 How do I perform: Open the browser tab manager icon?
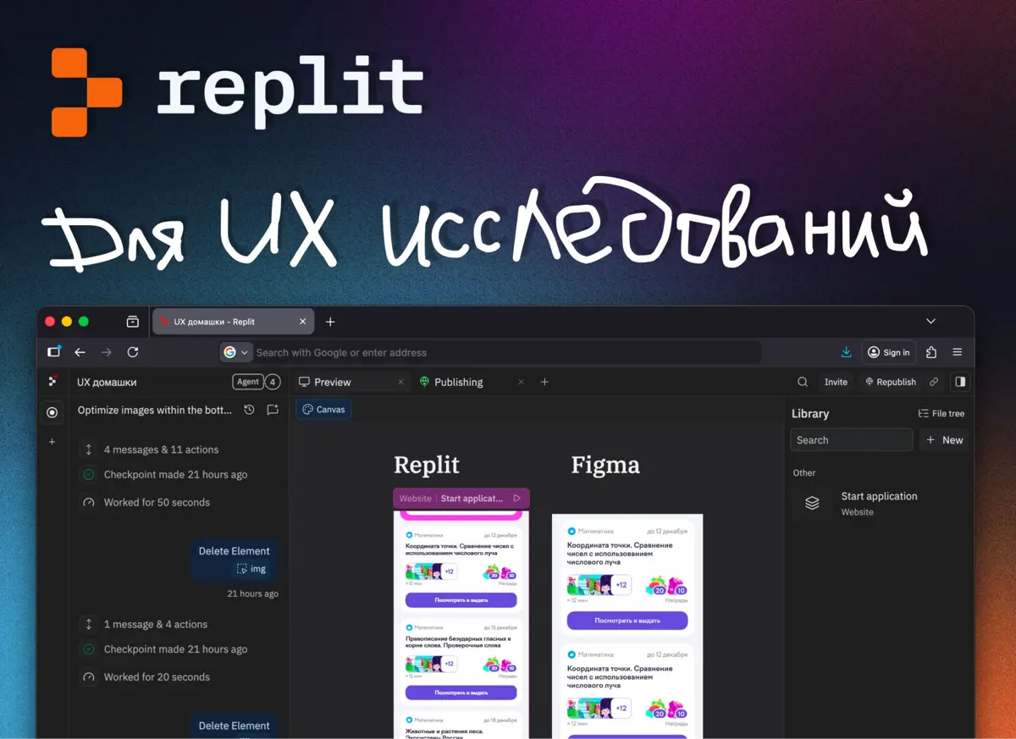point(133,322)
